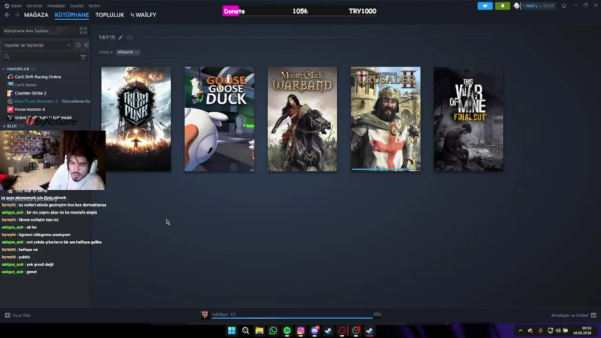Screen dimensions: 601x338
Task: Click the download progress bar
Action: click(x=296, y=318)
